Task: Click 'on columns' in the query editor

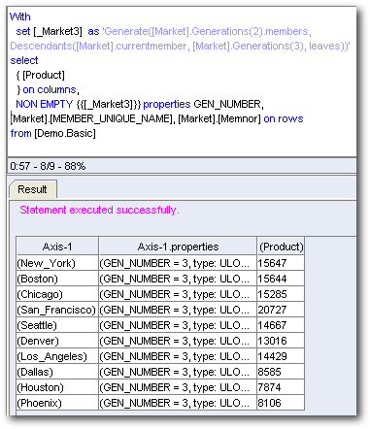Action: tap(50, 89)
